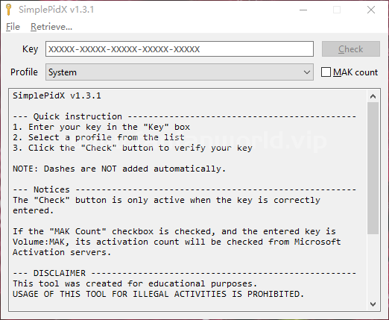This screenshot has height=320, width=389.
Task: Focus the Key input field
Action: click(x=180, y=49)
